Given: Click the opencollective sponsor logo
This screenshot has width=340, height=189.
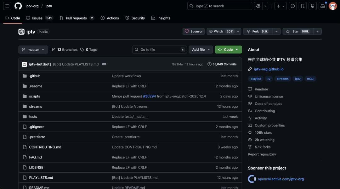Looking at the screenshot, I should pos(252,179).
